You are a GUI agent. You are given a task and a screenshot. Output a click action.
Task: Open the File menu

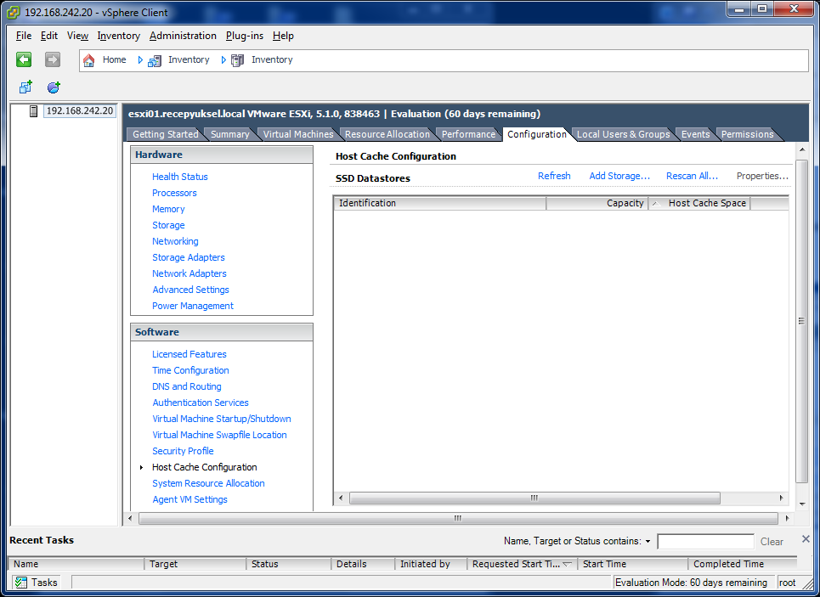[24, 36]
